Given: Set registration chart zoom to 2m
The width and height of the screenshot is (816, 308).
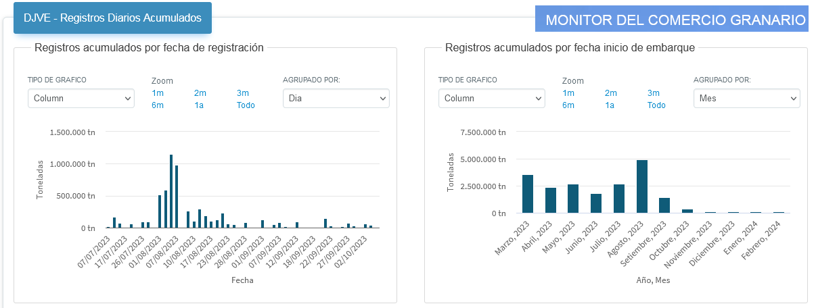Looking at the screenshot, I should [x=200, y=93].
